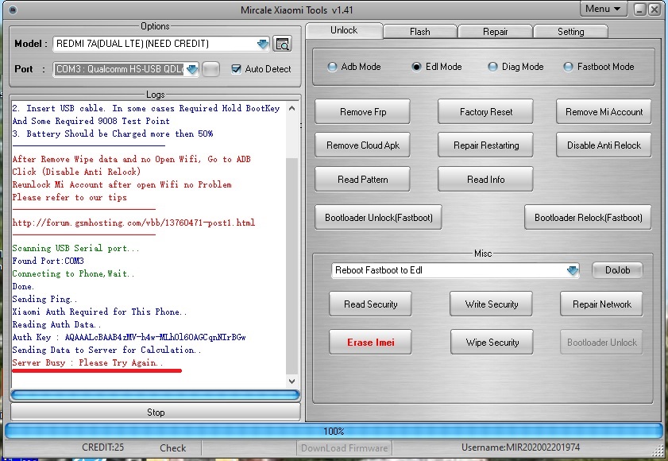
Task: Click the Read Info button
Action: [x=485, y=179]
